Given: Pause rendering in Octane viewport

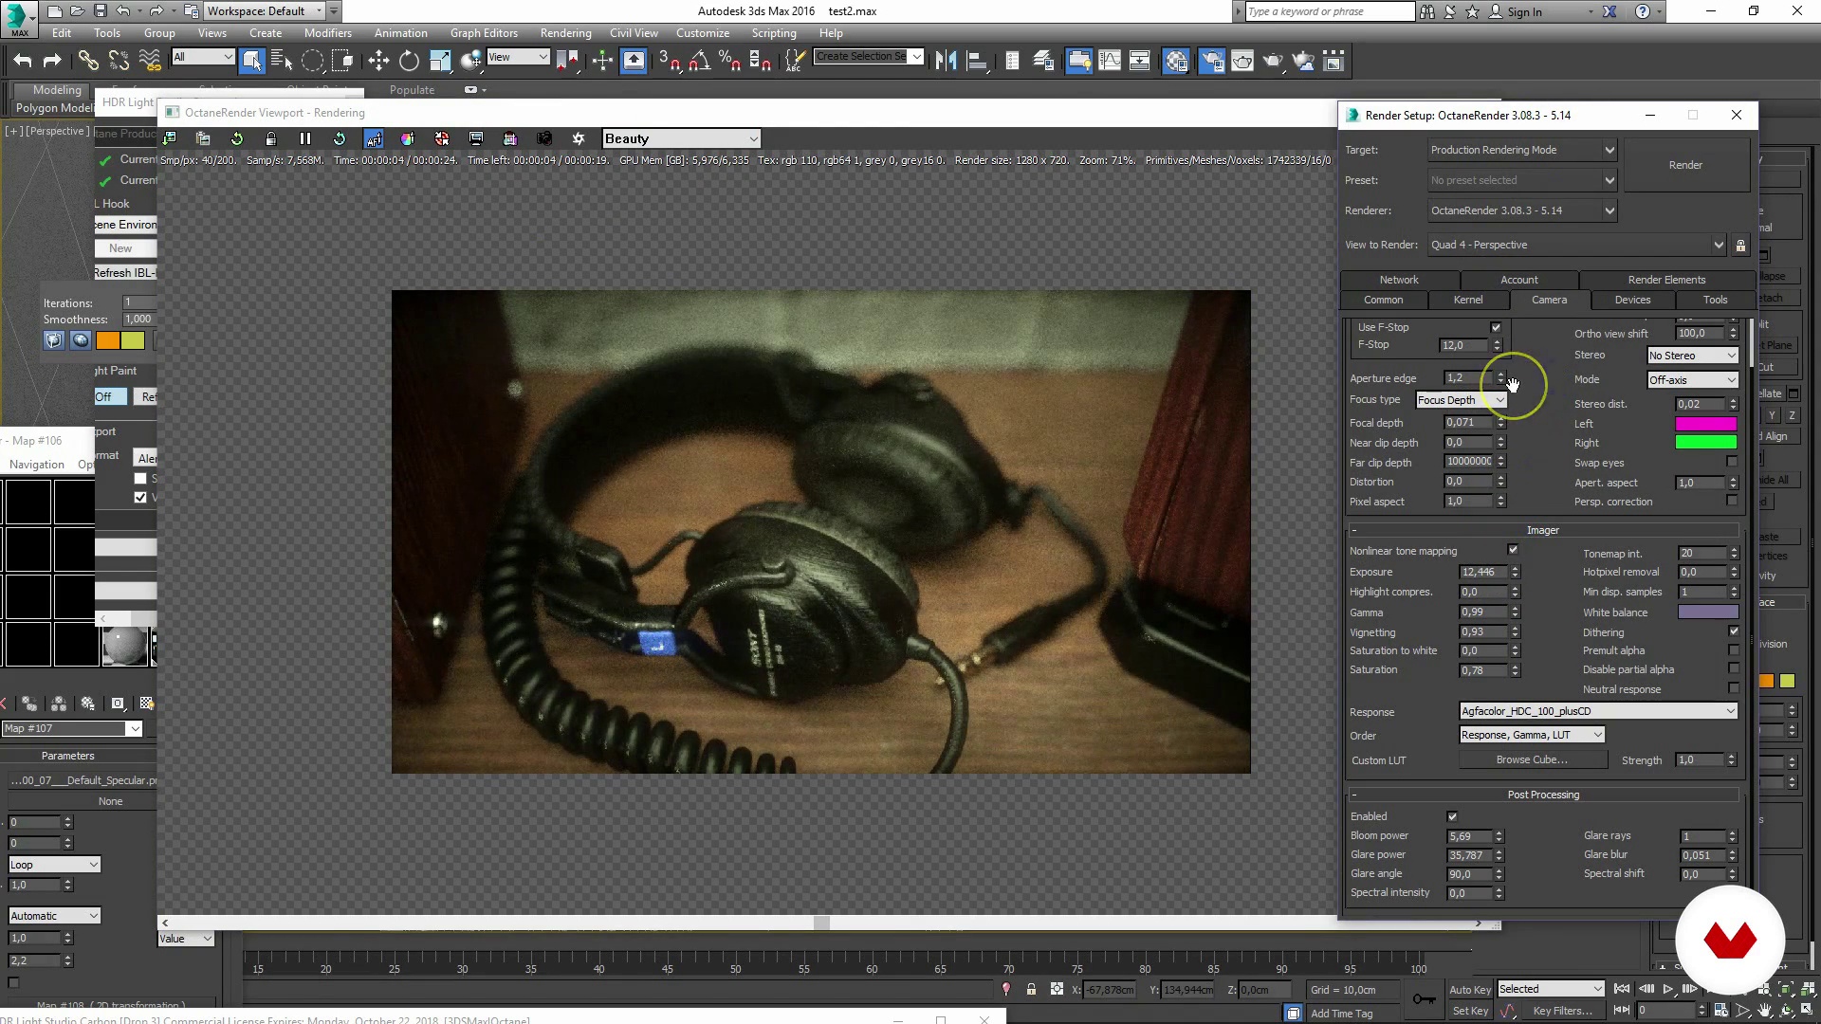Looking at the screenshot, I should point(305,138).
